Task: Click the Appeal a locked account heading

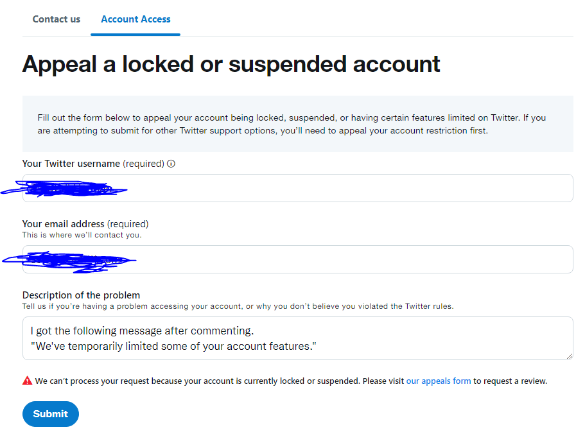Action: point(231,64)
